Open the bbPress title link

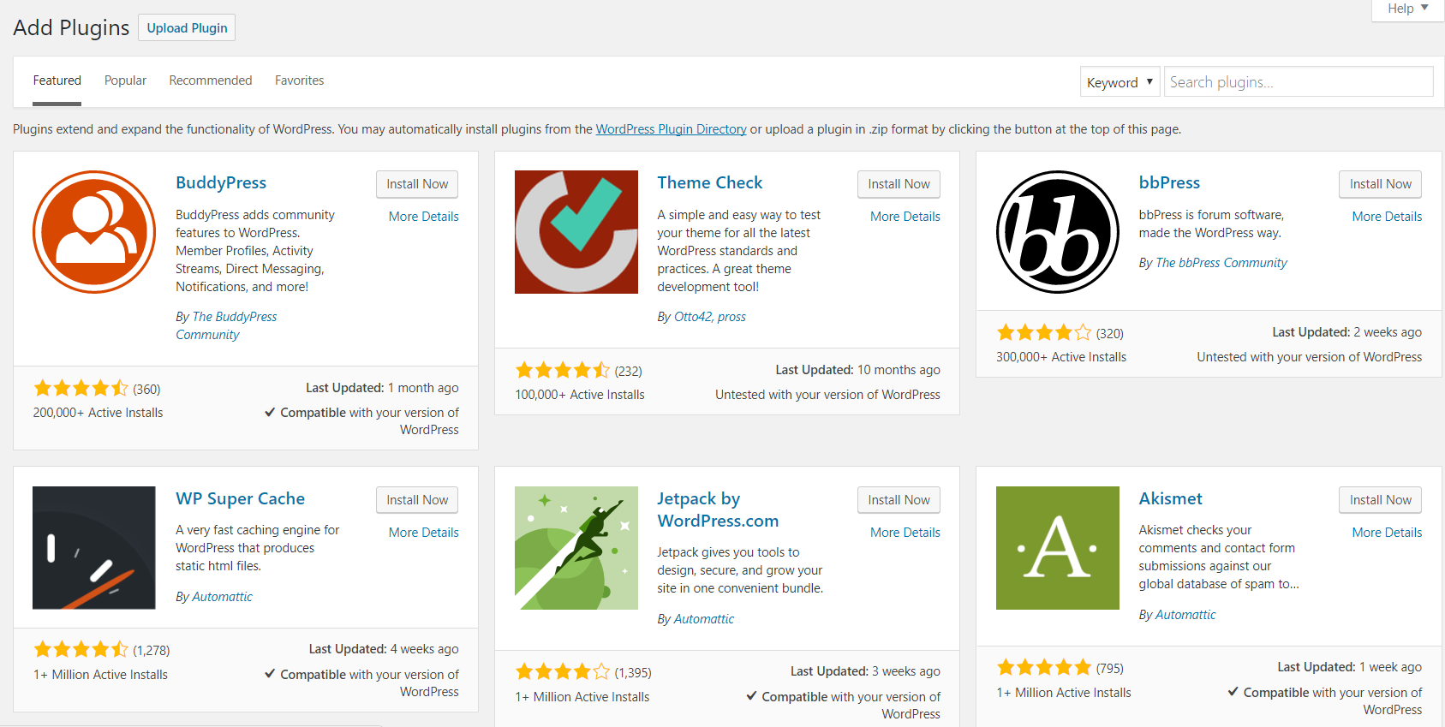pos(1169,182)
